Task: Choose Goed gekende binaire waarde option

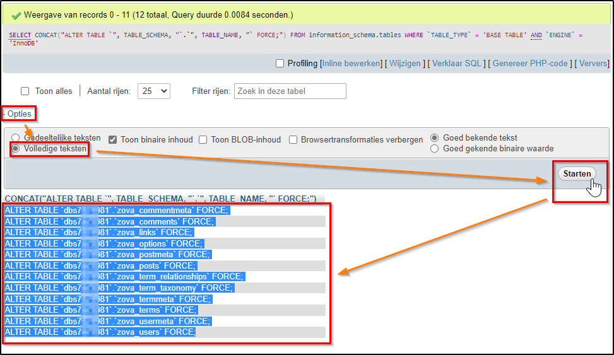Action: click(435, 149)
